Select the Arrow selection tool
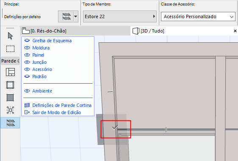This screenshot has height=161, width=238. 10,36
